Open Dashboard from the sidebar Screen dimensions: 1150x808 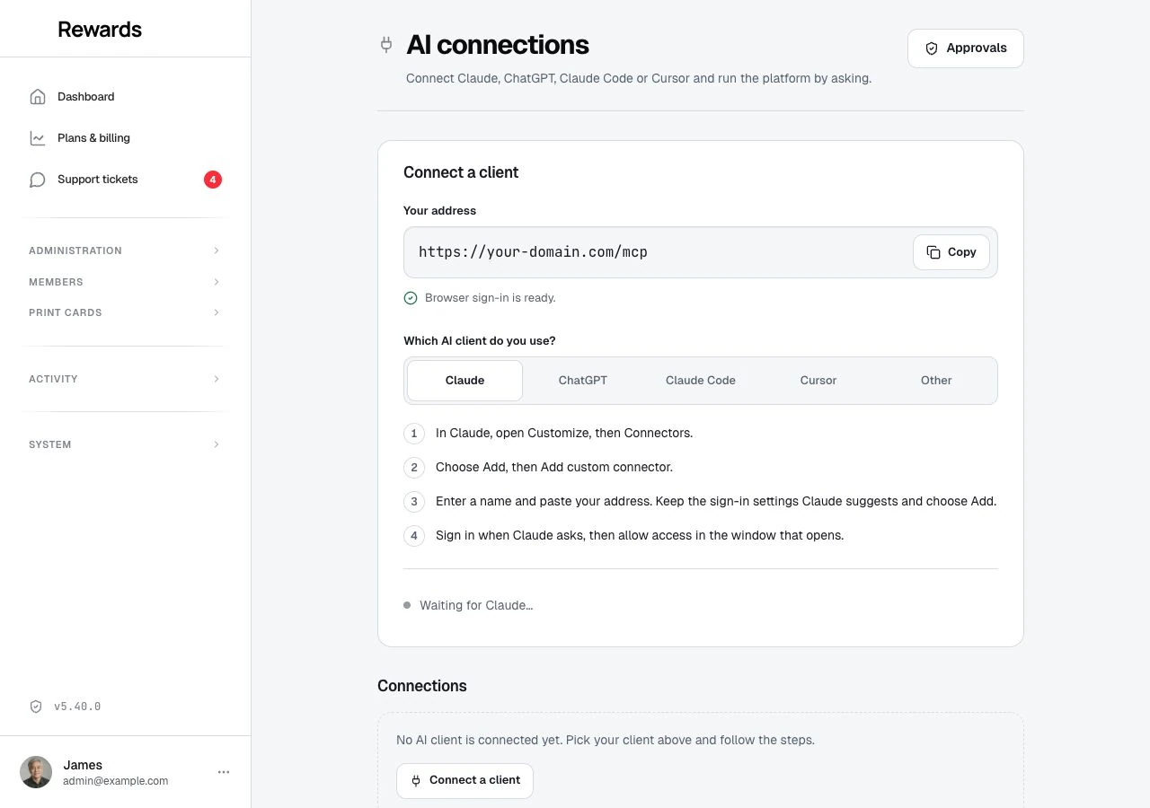pyautogui.click(x=125, y=97)
